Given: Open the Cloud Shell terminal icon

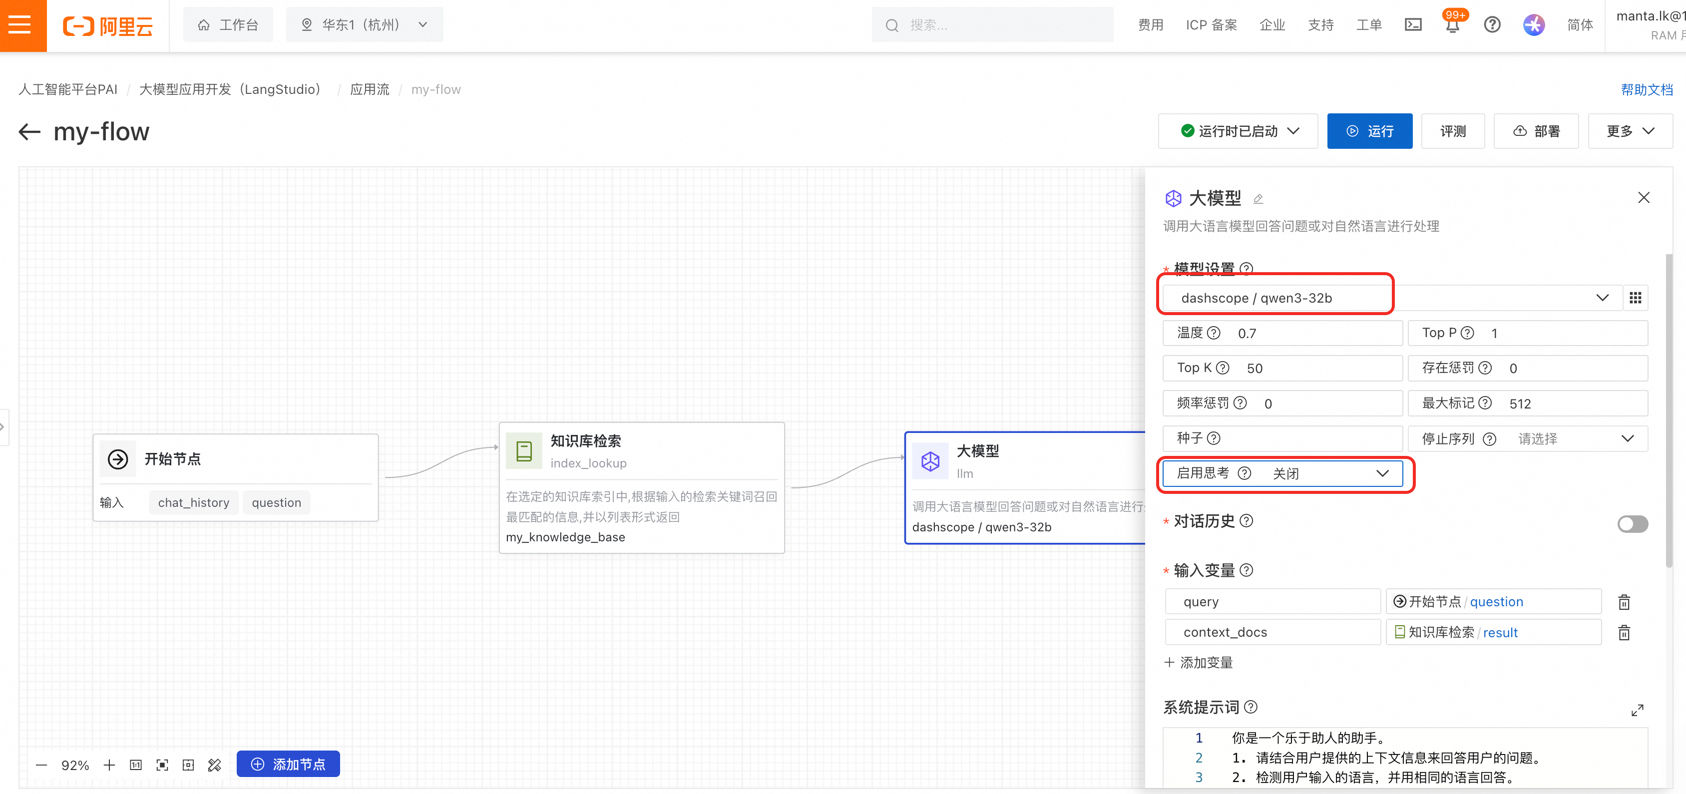Looking at the screenshot, I should [x=1413, y=25].
